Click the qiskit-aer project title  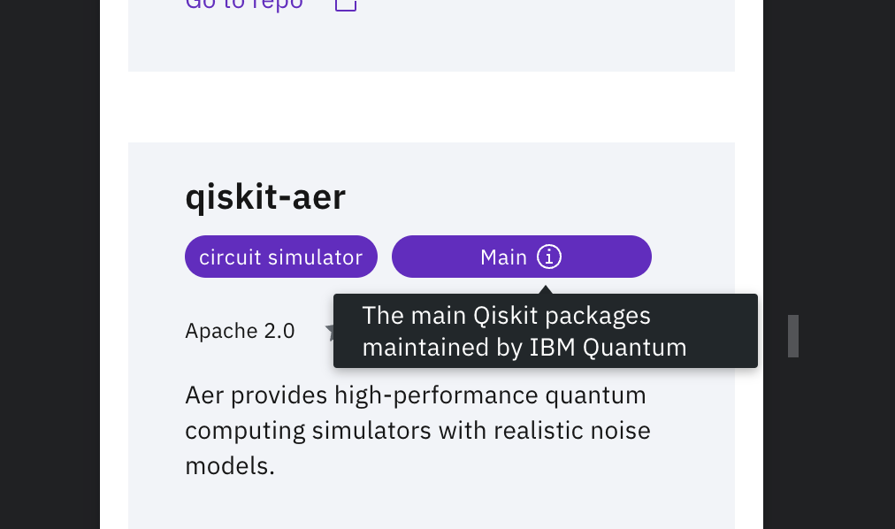(x=264, y=196)
